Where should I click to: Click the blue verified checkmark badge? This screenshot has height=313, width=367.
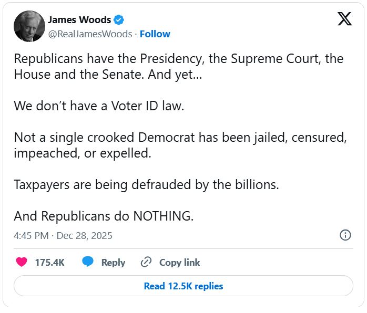click(119, 20)
